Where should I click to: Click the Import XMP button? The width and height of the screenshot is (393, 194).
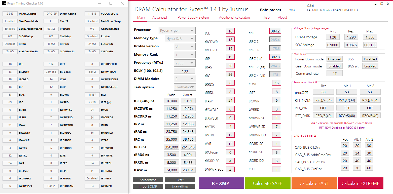[x=148, y=186]
